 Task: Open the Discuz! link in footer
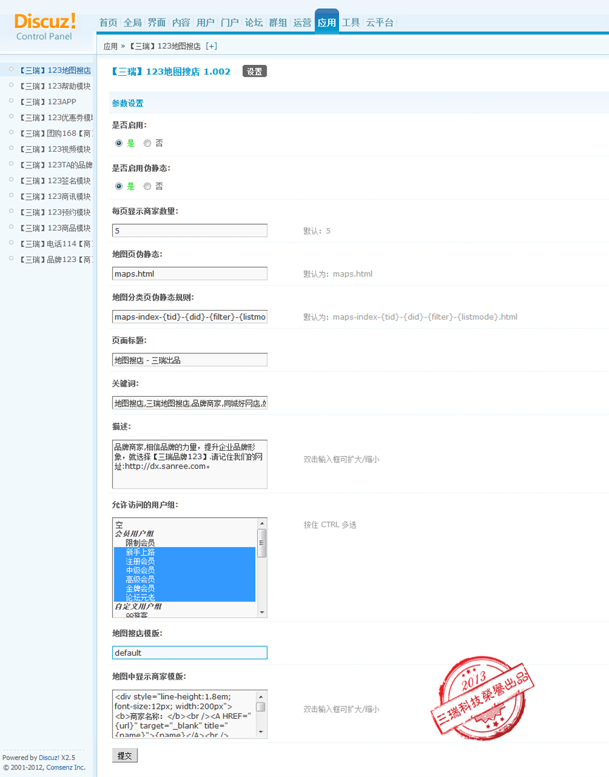pos(49,757)
